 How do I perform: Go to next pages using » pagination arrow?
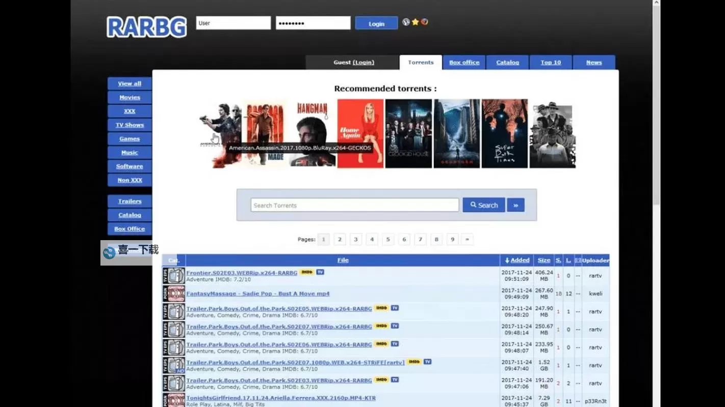click(467, 239)
